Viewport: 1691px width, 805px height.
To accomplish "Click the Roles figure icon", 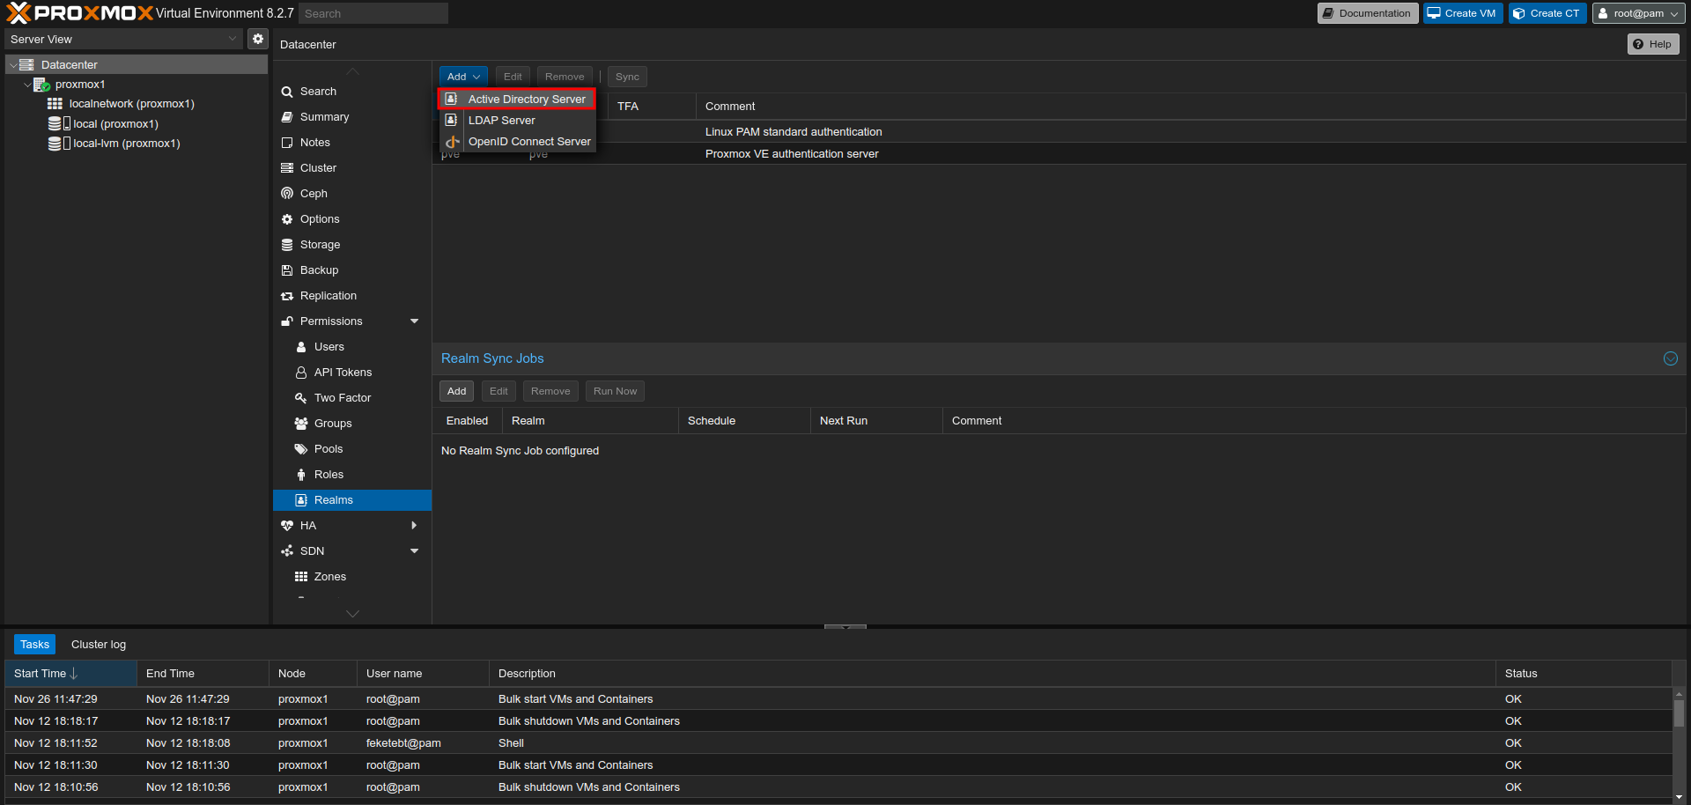I will pos(301,475).
